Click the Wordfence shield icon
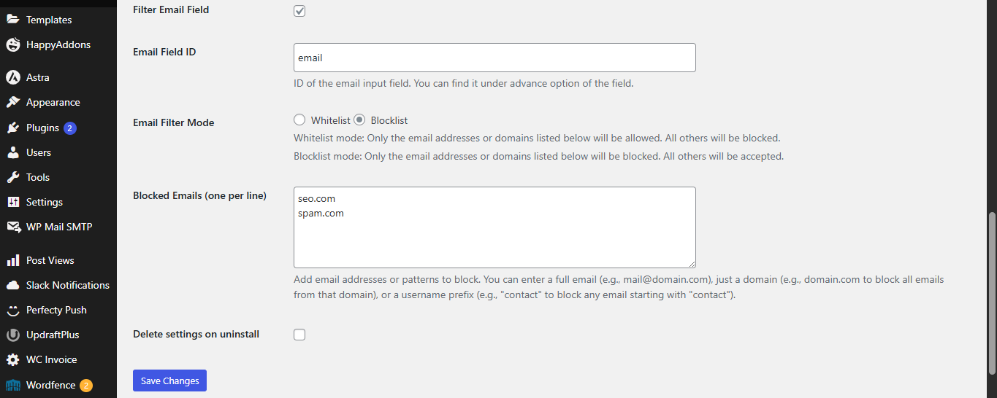The image size is (997, 398). tap(13, 385)
